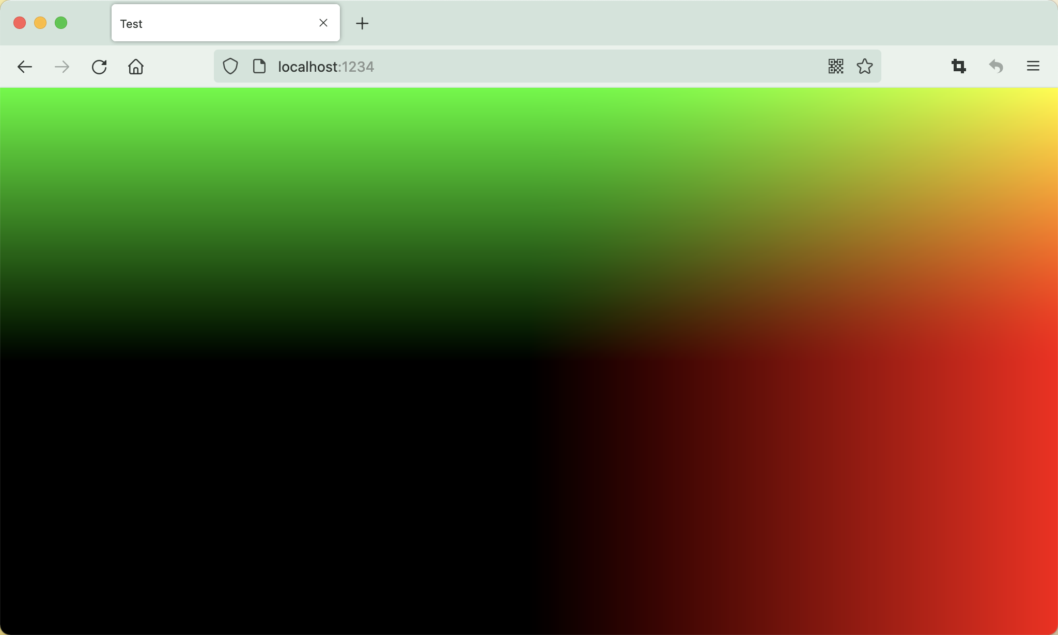Reload the current page
This screenshot has height=635, width=1058.
(99, 66)
